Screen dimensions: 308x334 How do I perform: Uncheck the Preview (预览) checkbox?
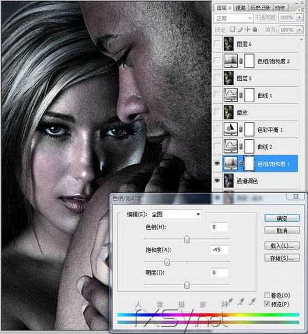[x=267, y=303]
